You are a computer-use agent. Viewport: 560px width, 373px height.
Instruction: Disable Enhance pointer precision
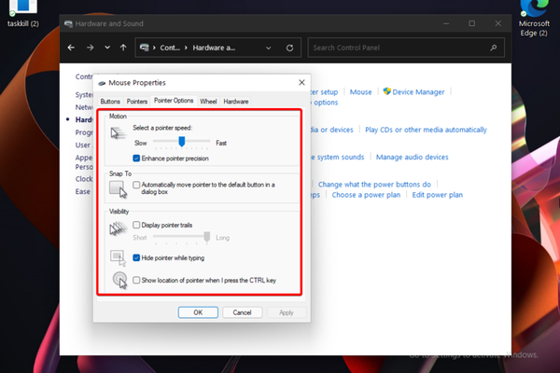point(137,159)
